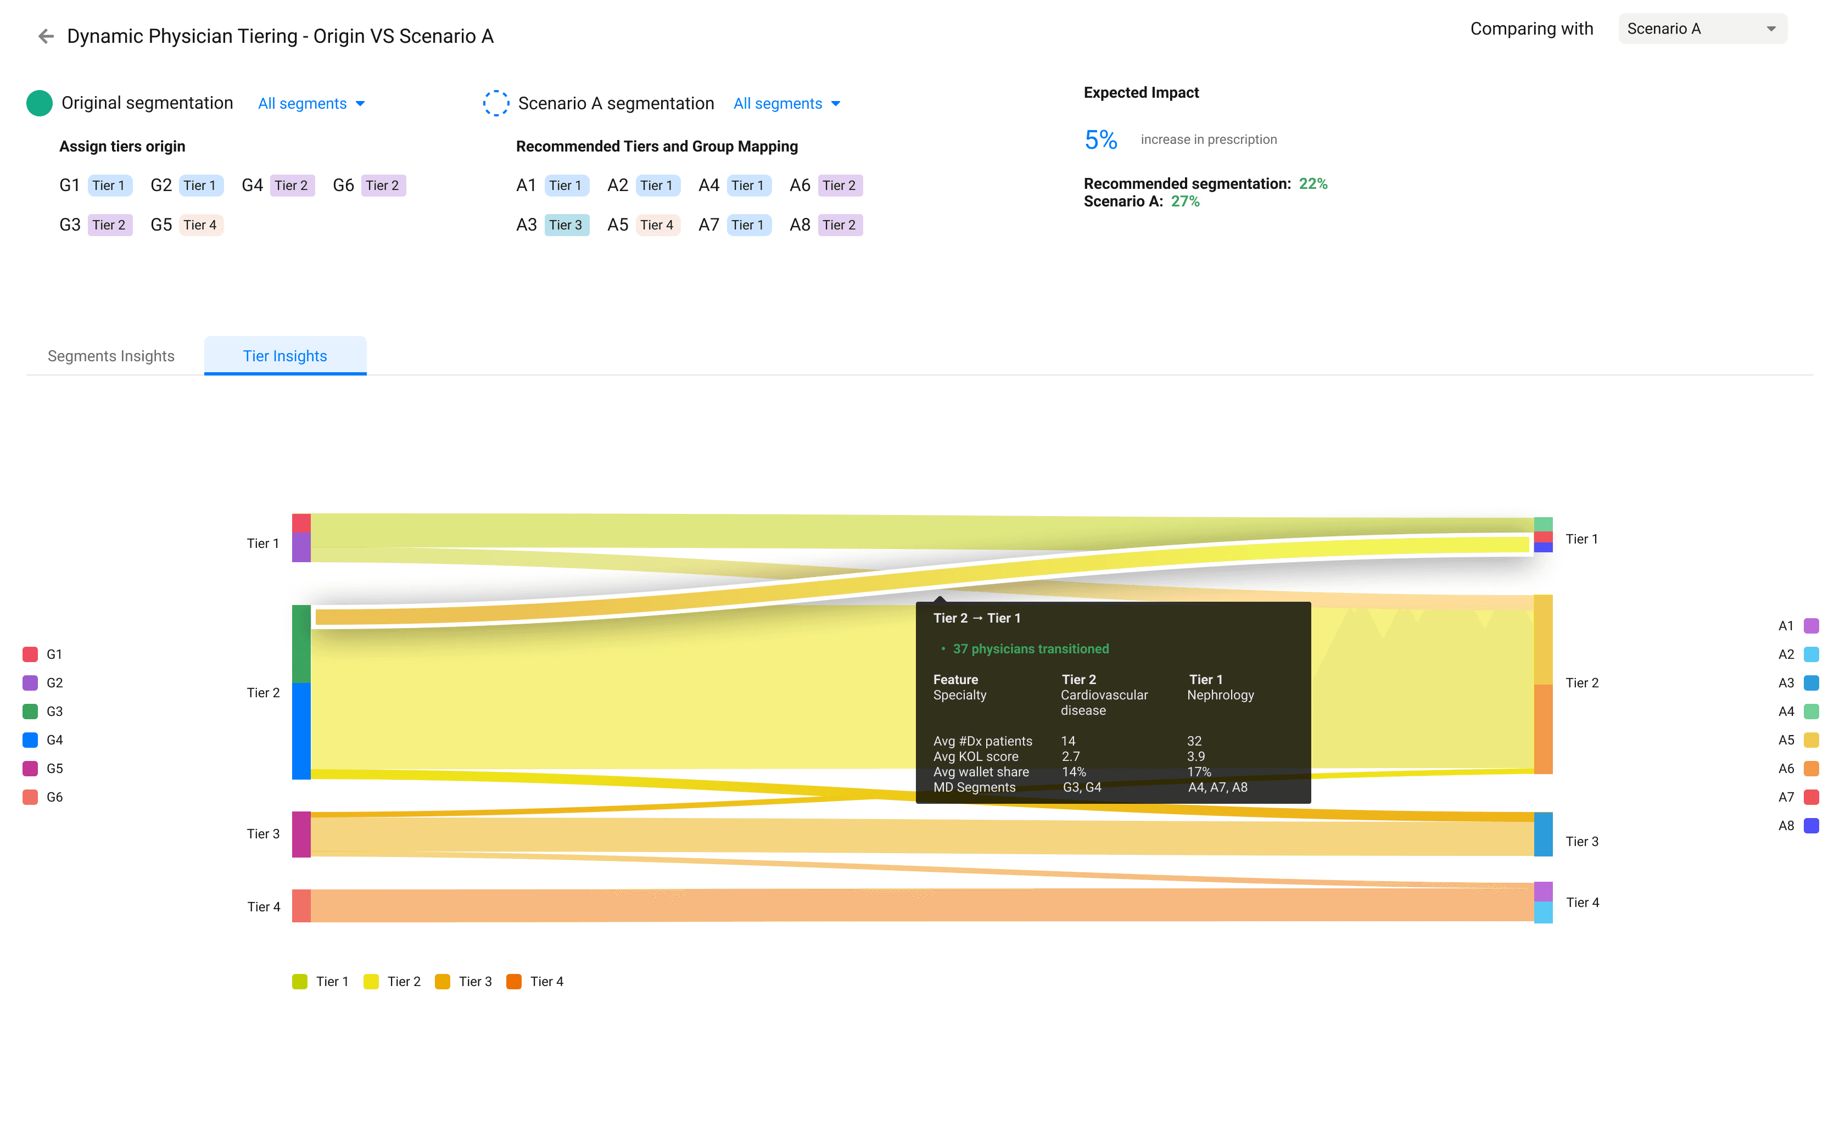This screenshot has height=1148, width=1845.
Task: Click the dashed Scenario A circle icon
Action: pos(496,103)
